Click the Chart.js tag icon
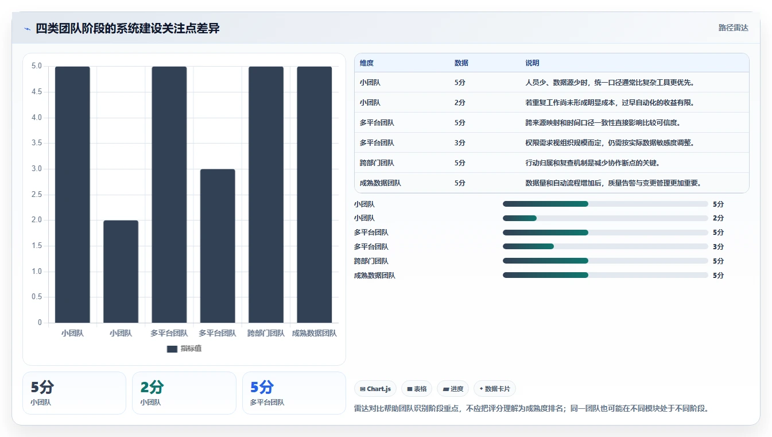The height and width of the screenshot is (437, 772). click(x=363, y=389)
